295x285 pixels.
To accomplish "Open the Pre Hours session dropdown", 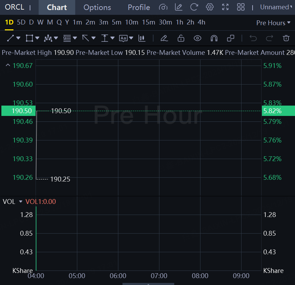I will pyautogui.click(x=273, y=23).
